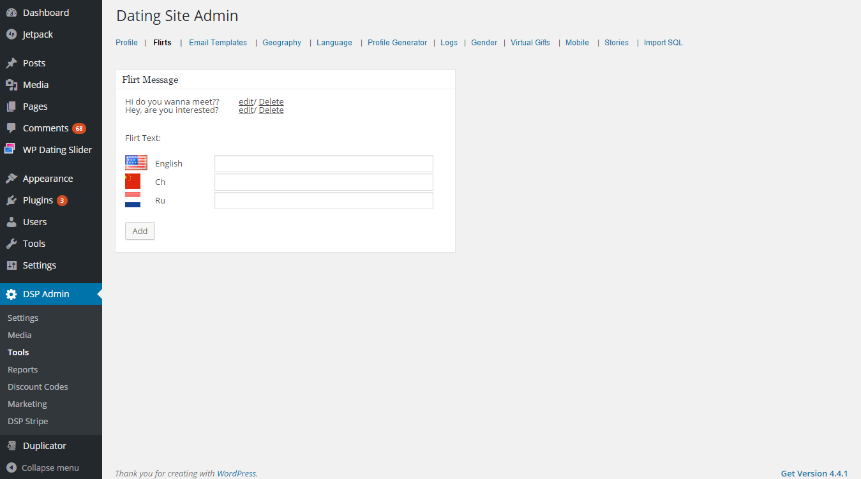The width and height of the screenshot is (861, 479).
Task: Switch to Email Templates tab
Action: [x=218, y=43]
